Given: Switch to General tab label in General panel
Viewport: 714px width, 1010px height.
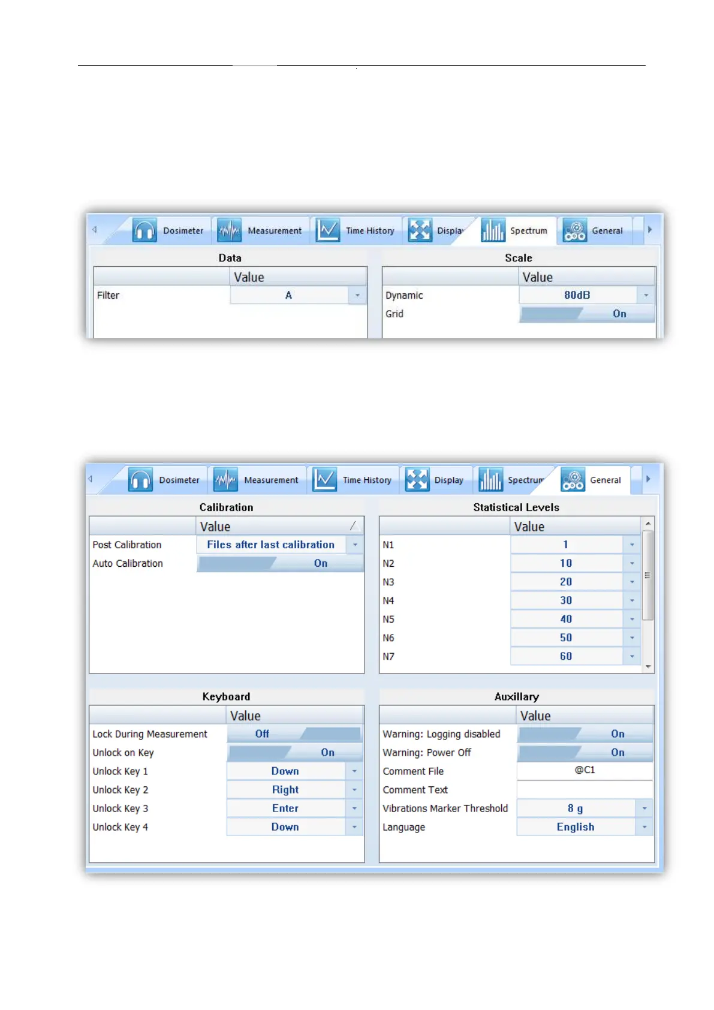Looking at the screenshot, I should [605, 480].
